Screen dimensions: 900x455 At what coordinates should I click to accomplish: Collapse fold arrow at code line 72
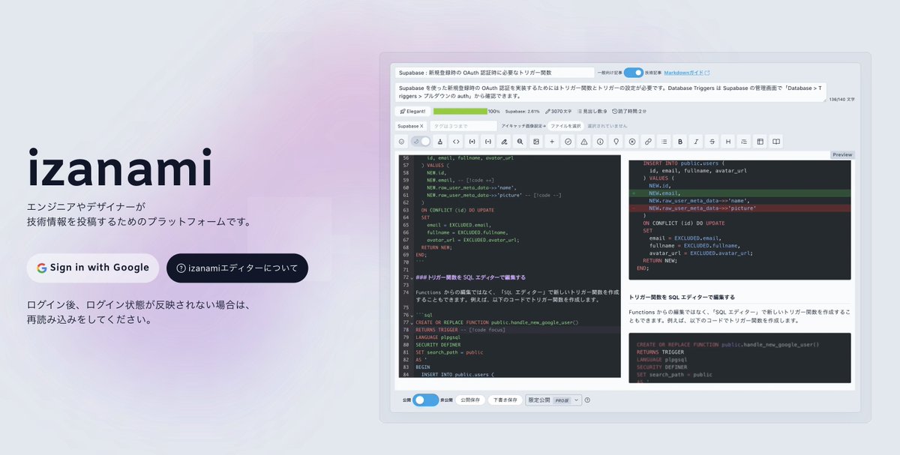pos(412,278)
